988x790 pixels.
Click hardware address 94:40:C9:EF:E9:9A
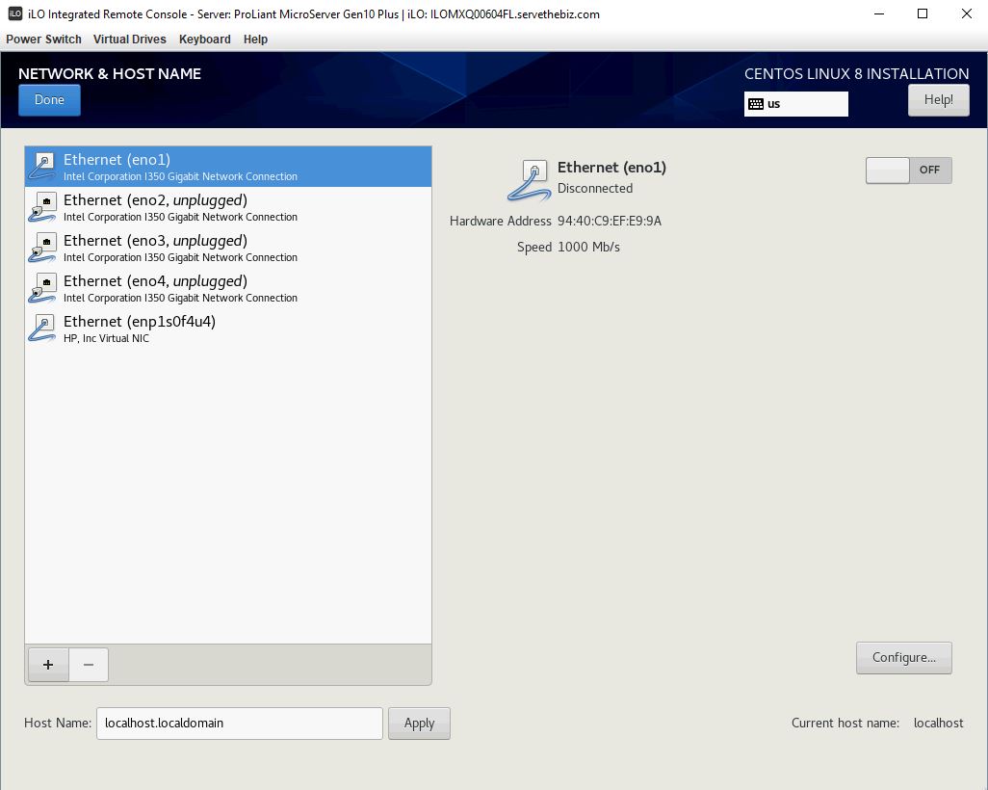610,221
